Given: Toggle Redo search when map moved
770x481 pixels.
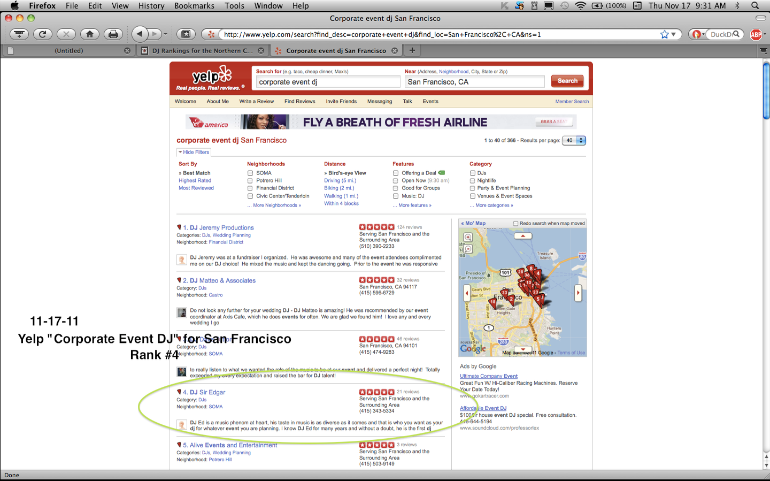Looking at the screenshot, I should click(515, 224).
